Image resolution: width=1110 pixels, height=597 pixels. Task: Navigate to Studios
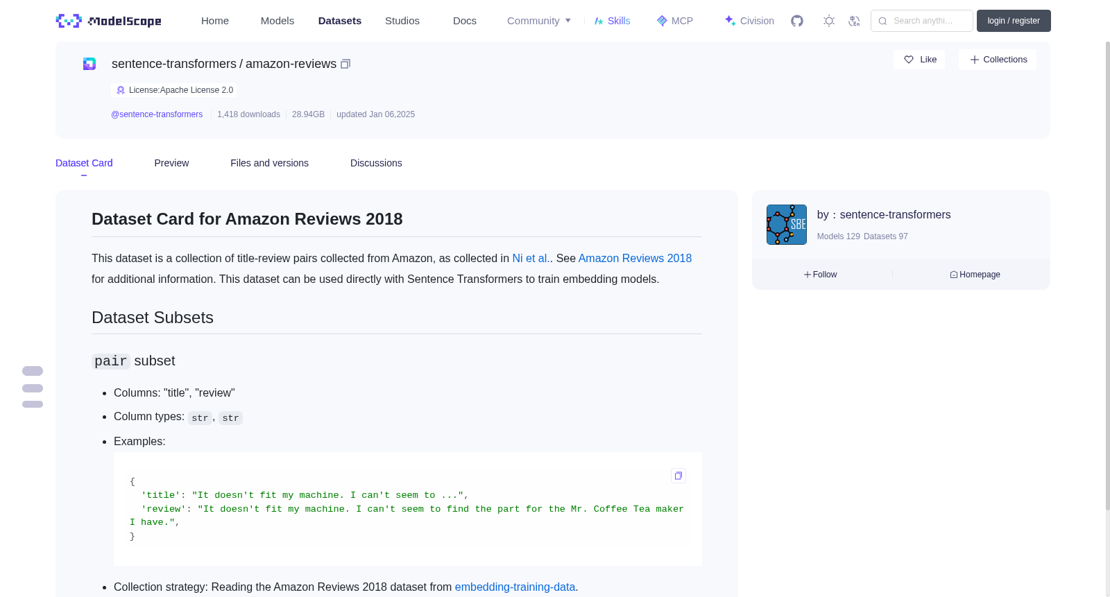coord(402,21)
